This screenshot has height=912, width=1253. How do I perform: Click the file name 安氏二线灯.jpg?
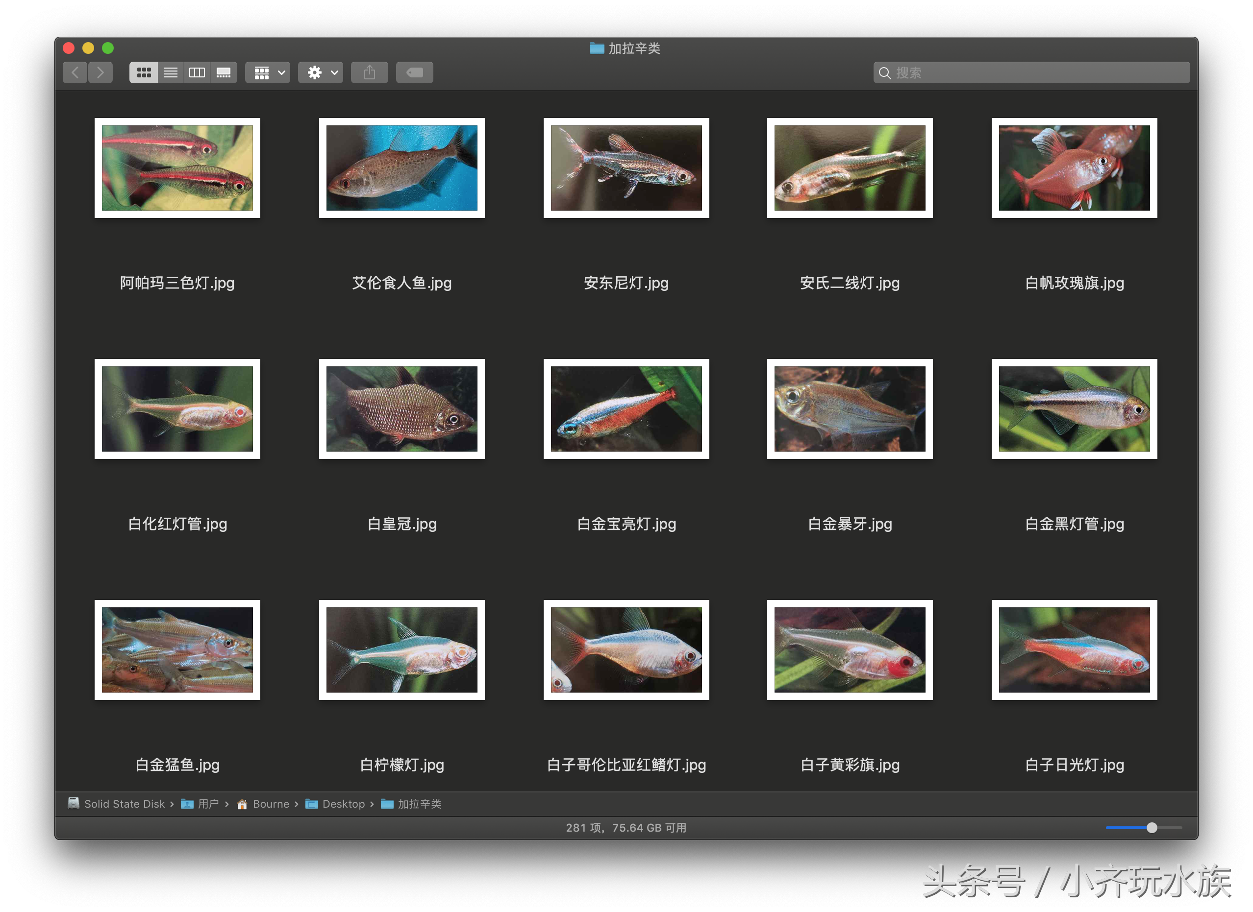[x=850, y=283]
